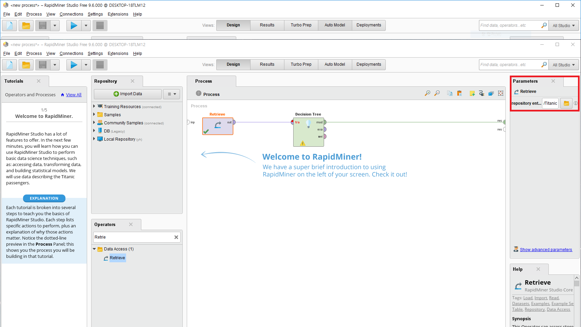Close the Operators panel tab
This screenshot has width=581, height=327.
[131, 224]
